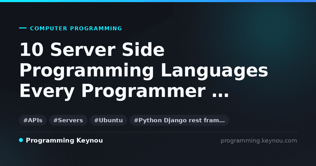Select the #Ubuntu tag

pyautogui.click(x=108, y=120)
